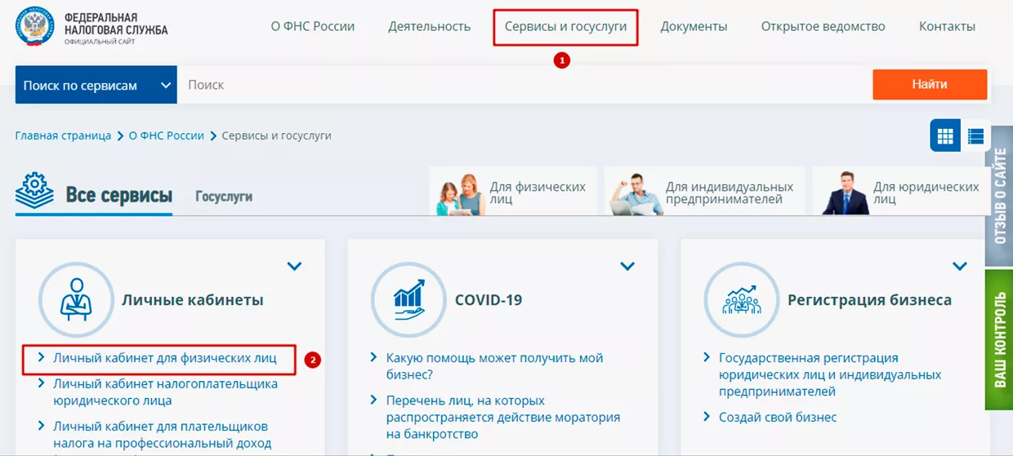Click the gear icon beside Все сервисы
The image size is (1013, 456).
tap(35, 191)
